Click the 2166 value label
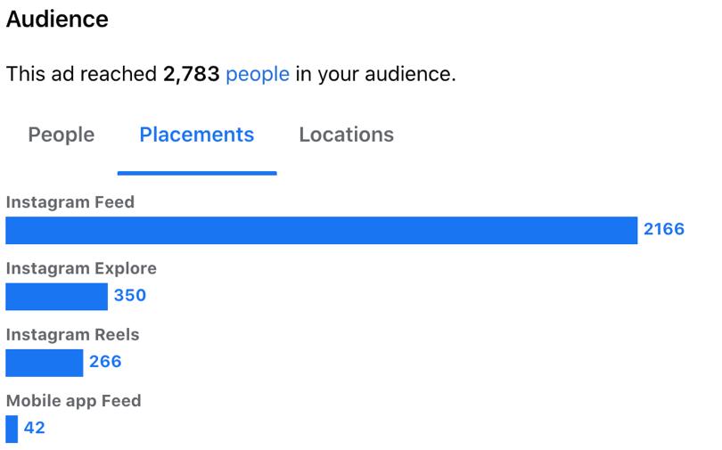Viewport: 722px width, 450px height. 663,230
